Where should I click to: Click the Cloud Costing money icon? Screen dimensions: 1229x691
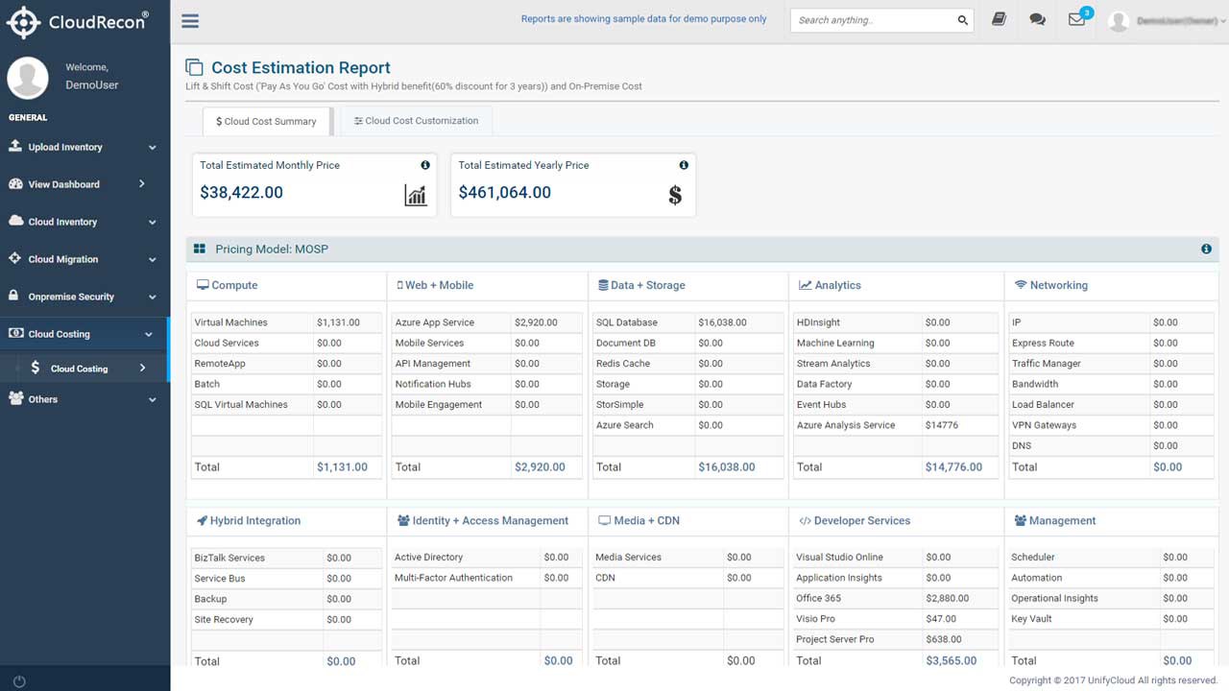[16, 333]
